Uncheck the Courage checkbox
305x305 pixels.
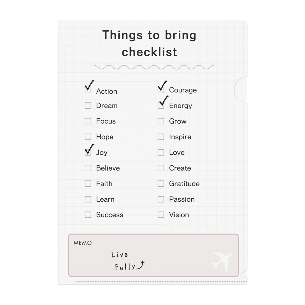pos(161,90)
